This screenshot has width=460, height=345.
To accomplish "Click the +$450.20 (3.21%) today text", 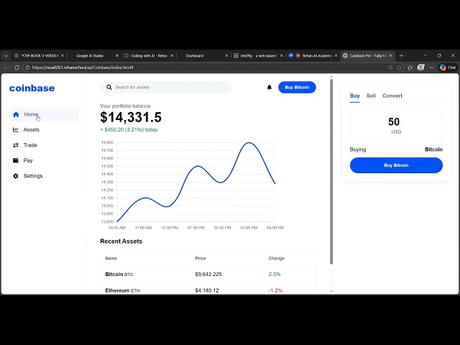I will 129,129.
